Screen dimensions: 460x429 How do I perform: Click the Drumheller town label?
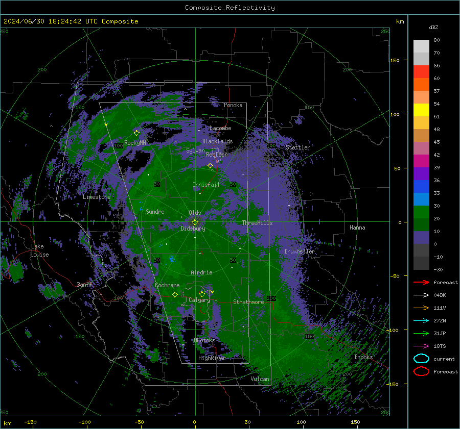[299, 251]
